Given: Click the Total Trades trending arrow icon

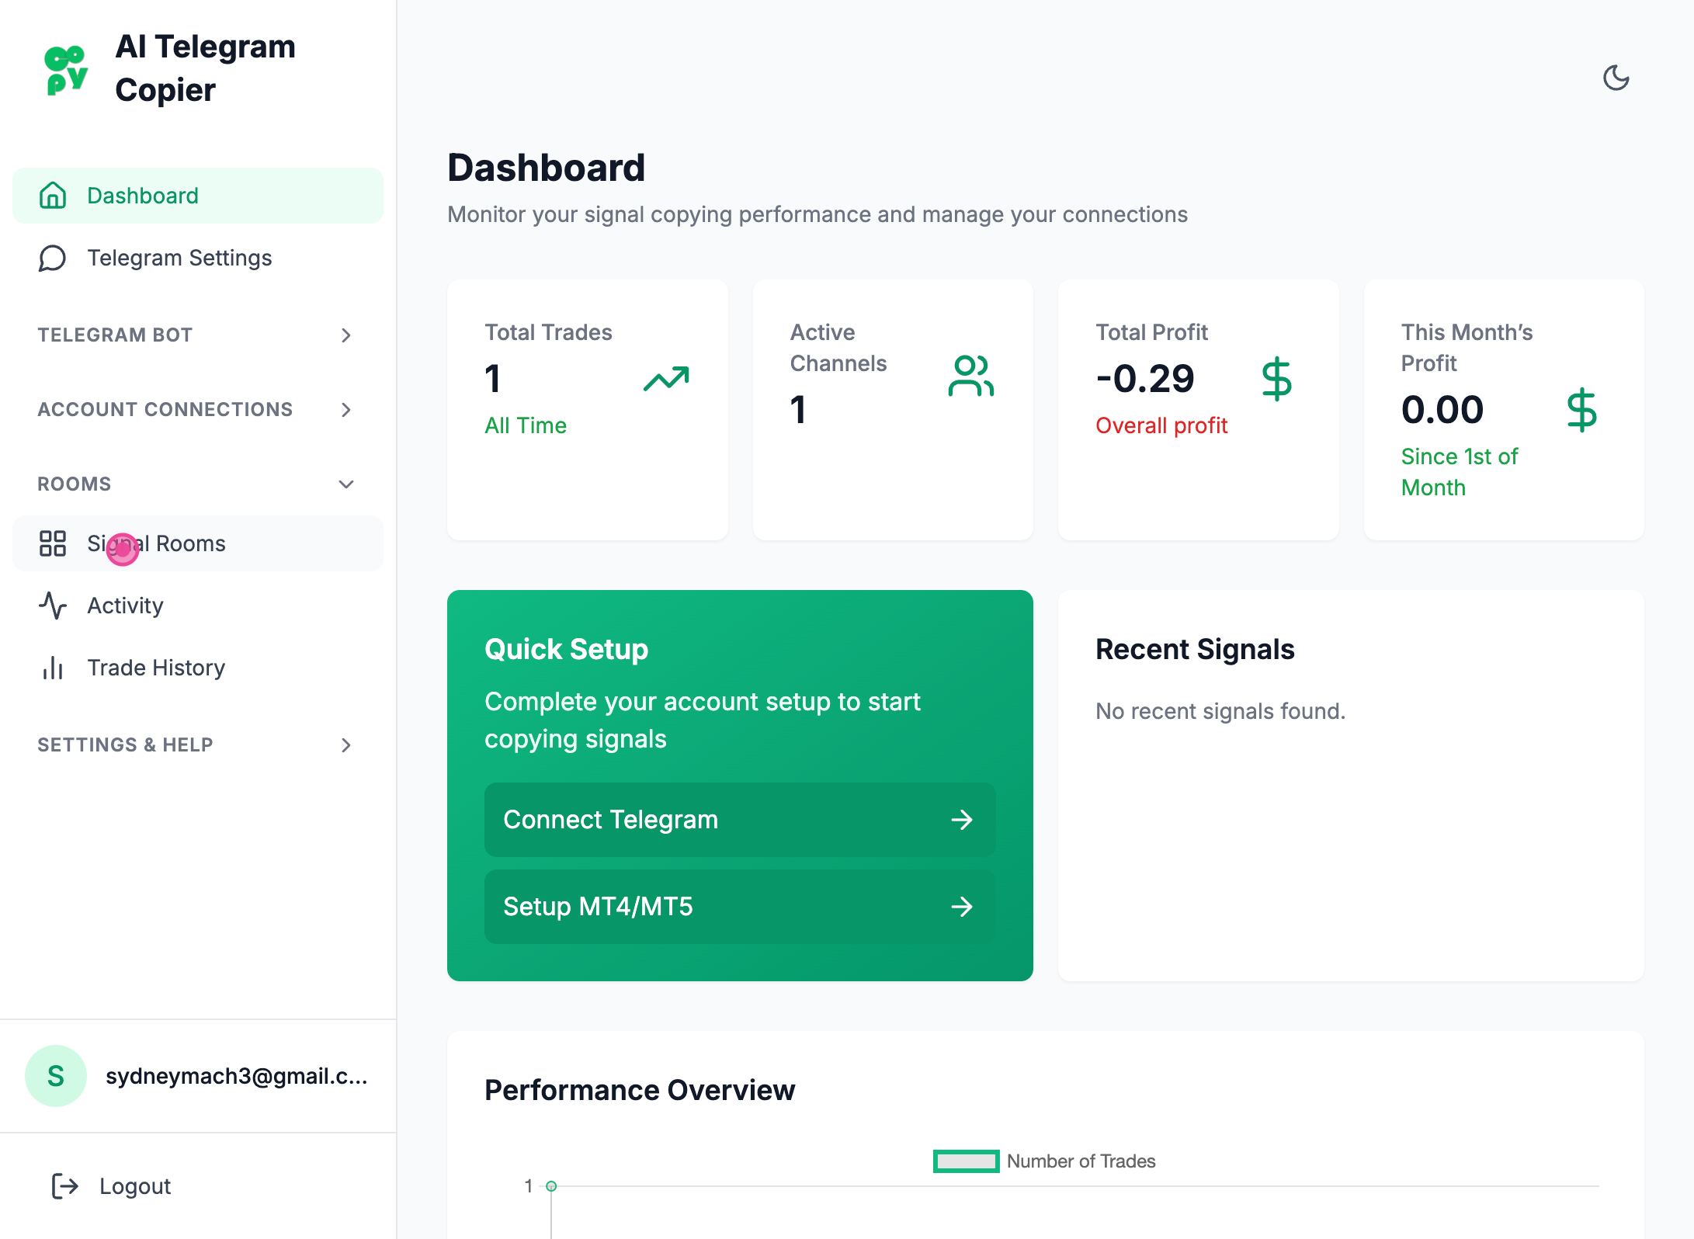Looking at the screenshot, I should (666, 379).
